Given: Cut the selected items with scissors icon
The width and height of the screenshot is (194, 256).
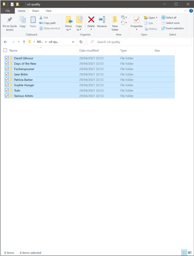Looking at the screenshot, I should coord(41,17).
